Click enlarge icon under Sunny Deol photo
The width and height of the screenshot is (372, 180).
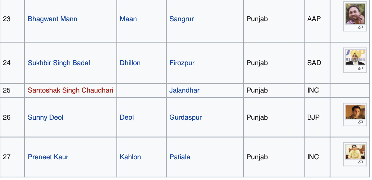361,122
